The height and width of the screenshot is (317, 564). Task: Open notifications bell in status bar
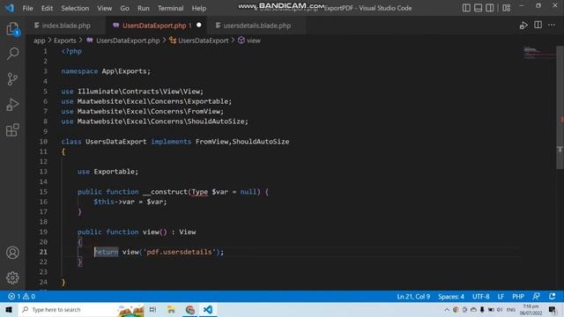coord(553,297)
